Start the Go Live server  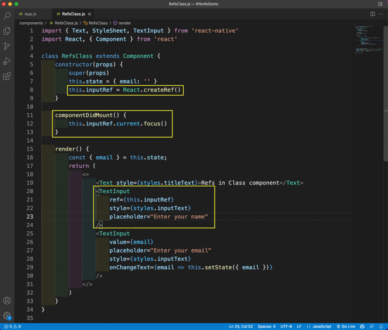point(346,326)
